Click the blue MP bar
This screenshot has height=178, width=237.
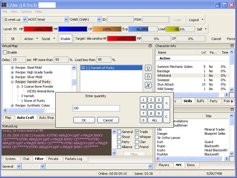click(72, 29)
